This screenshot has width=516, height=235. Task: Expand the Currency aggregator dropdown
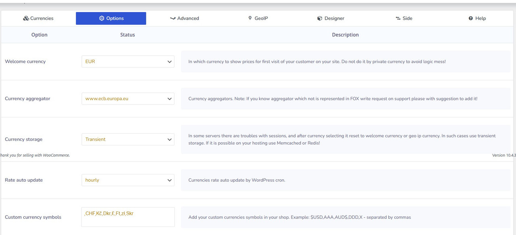(x=128, y=99)
